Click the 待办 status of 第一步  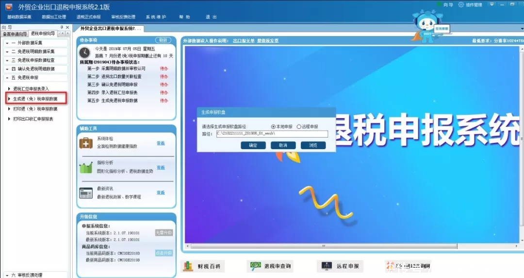tap(164, 69)
